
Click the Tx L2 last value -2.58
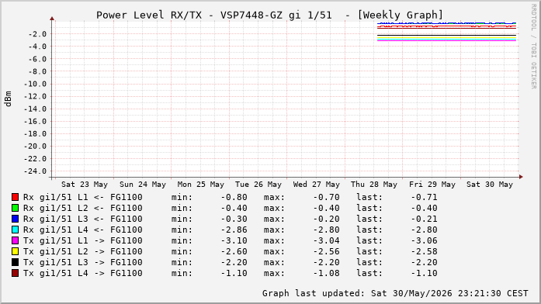pyautogui.click(x=424, y=251)
